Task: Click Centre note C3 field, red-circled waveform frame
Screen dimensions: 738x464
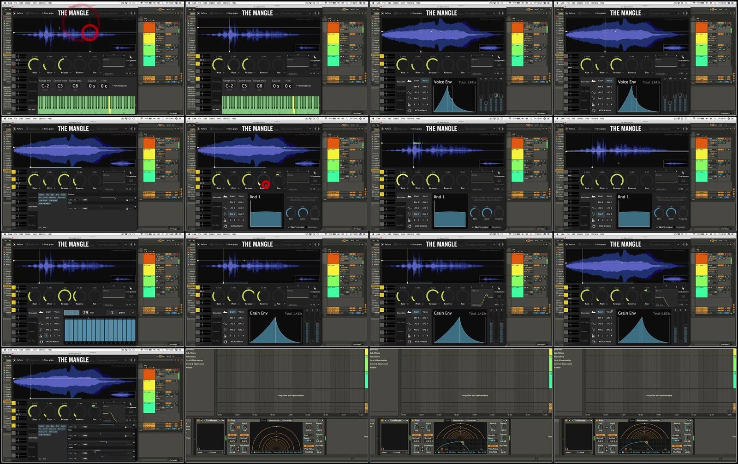Action: pos(60,86)
